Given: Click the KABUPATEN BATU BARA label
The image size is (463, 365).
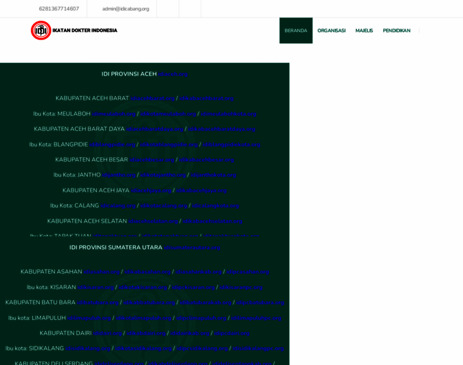Looking at the screenshot, I should point(40,303).
